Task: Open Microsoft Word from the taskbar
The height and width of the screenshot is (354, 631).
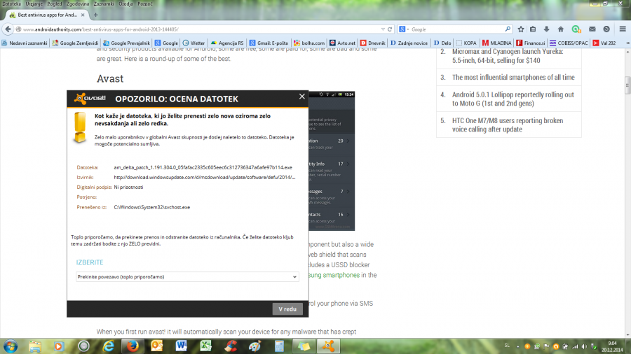Action: [181, 346]
